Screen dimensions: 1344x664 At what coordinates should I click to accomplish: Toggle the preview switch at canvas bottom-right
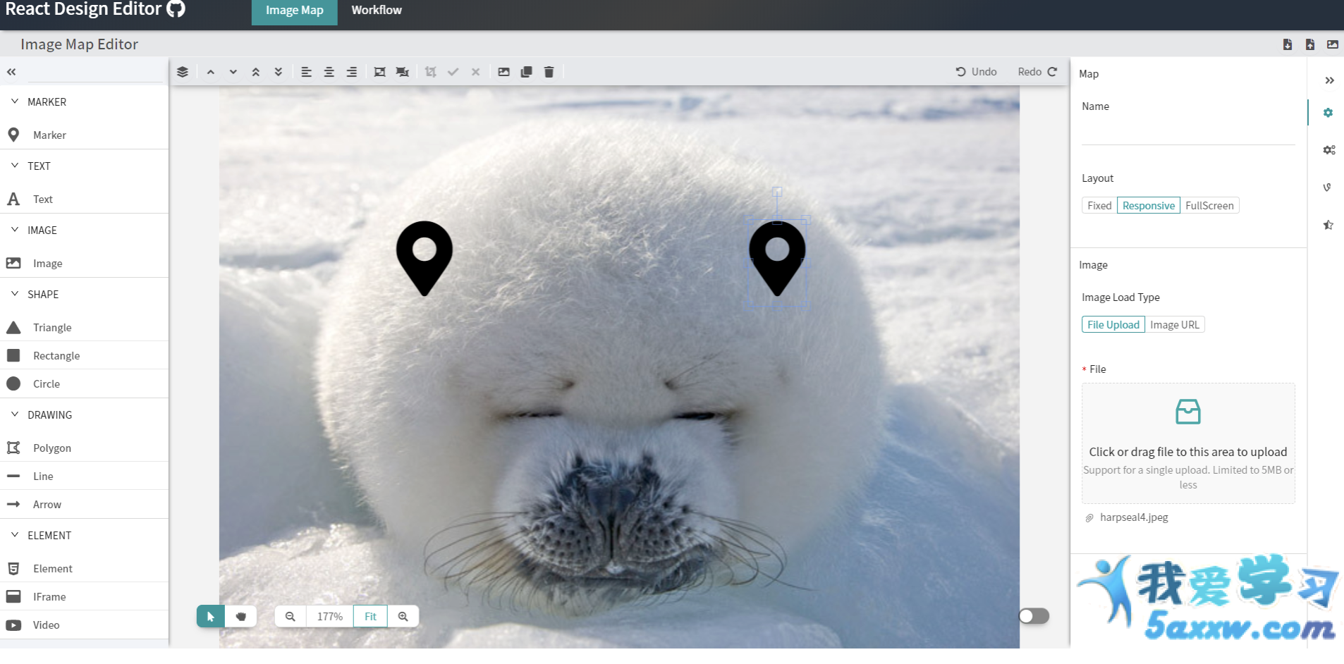1034,616
